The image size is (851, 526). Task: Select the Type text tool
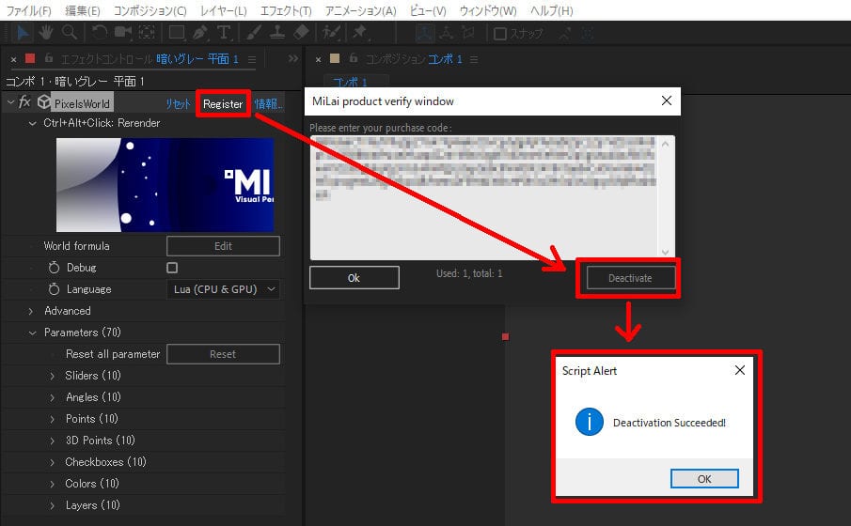[225, 33]
